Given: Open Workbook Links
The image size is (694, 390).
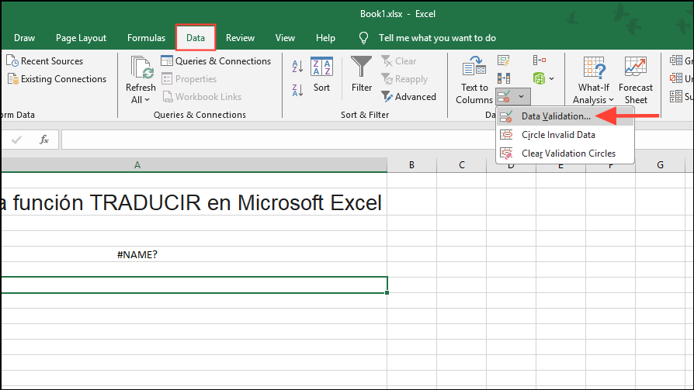Looking at the screenshot, I should click(x=202, y=97).
